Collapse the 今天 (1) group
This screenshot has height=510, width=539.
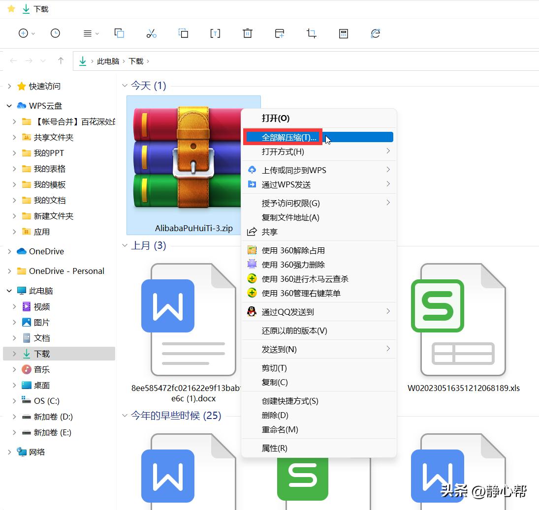[x=125, y=85]
